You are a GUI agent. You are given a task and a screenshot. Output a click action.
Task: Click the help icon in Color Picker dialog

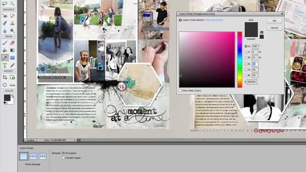click(180, 20)
